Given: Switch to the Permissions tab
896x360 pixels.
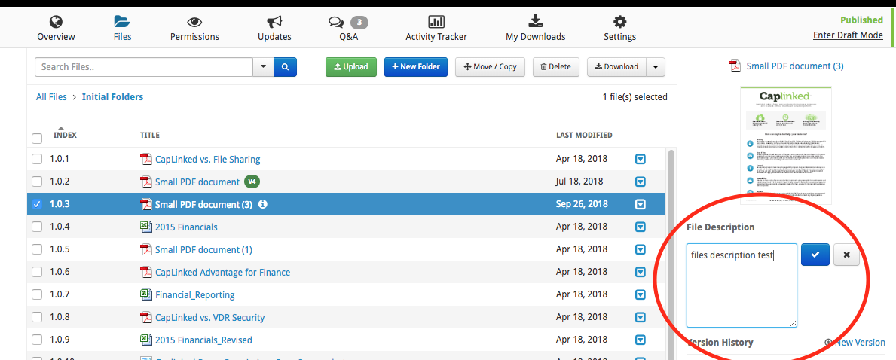Looking at the screenshot, I should (194, 28).
